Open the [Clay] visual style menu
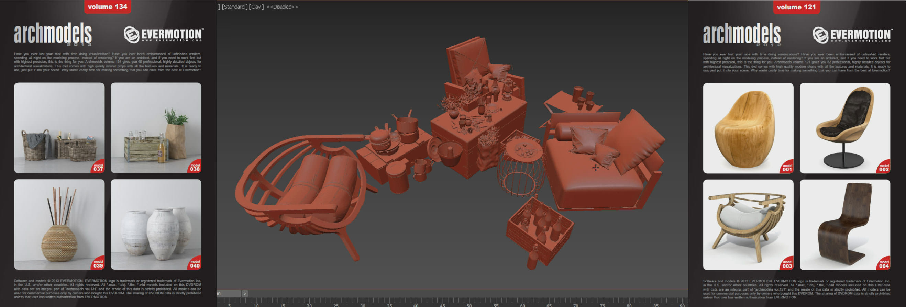906x307 pixels. [256, 7]
